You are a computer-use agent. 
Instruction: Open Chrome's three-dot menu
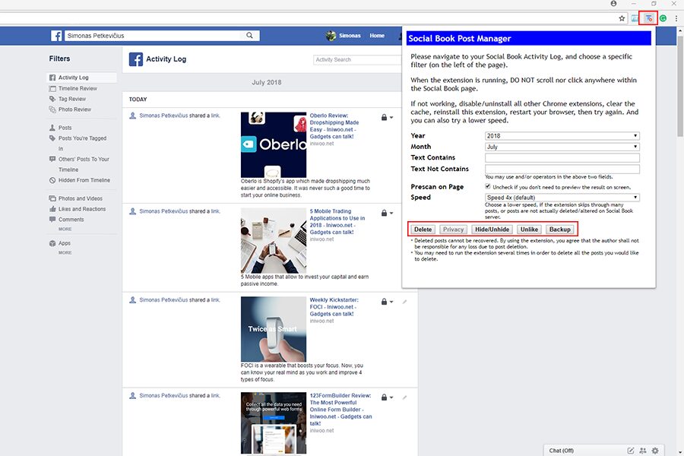point(676,18)
